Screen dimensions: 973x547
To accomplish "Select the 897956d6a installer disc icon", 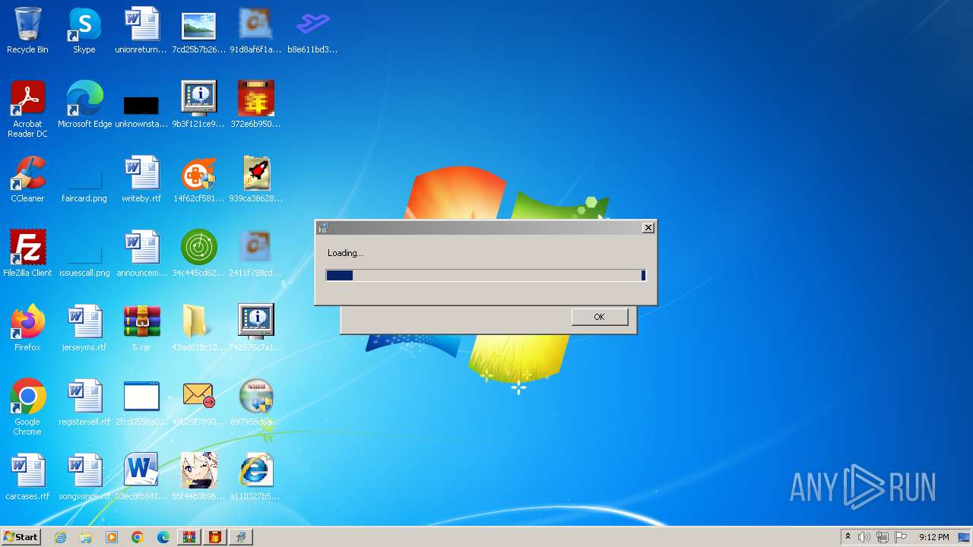I will click(x=255, y=403).
